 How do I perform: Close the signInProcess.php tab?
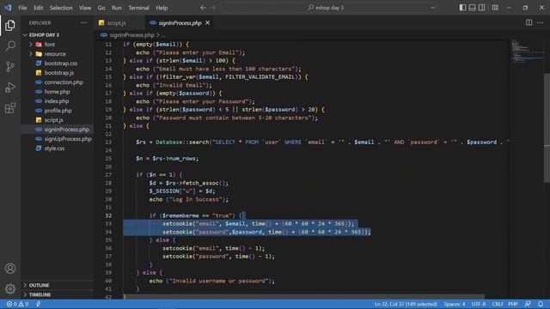click(x=208, y=23)
